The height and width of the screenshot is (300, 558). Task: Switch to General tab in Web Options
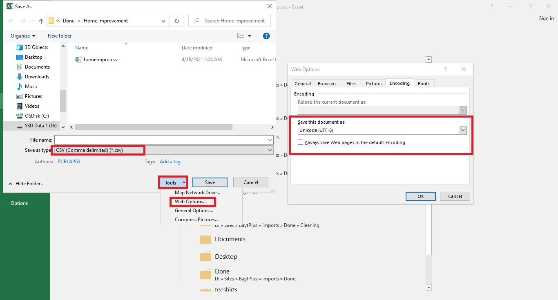tap(303, 84)
